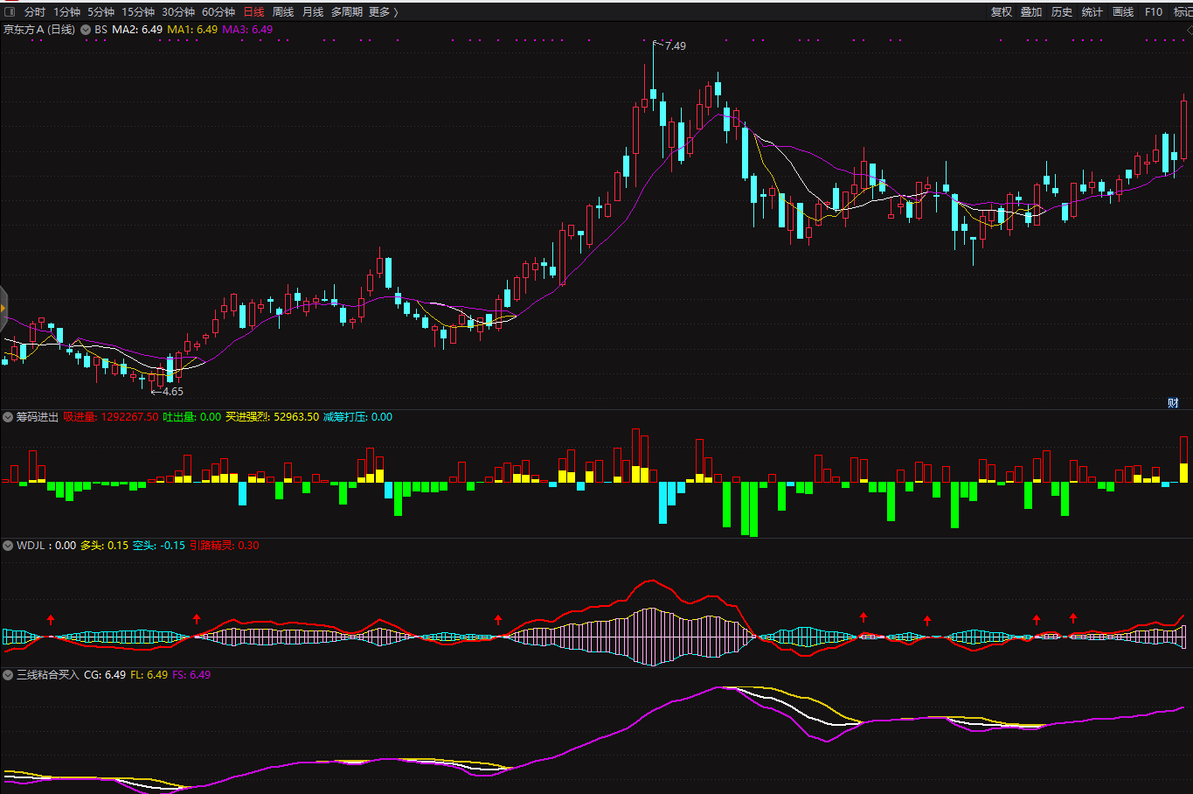Click the FS: 6.49 value
The height and width of the screenshot is (794, 1193).
191,675
